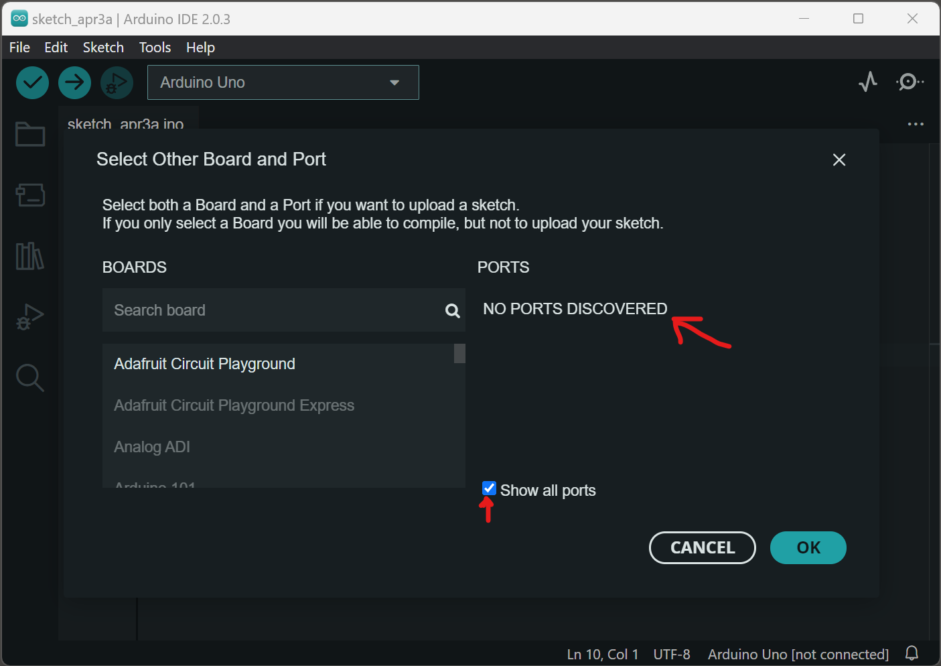The width and height of the screenshot is (941, 666).
Task: Click the boards list scrollbar thumb
Action: pos(459,353)
